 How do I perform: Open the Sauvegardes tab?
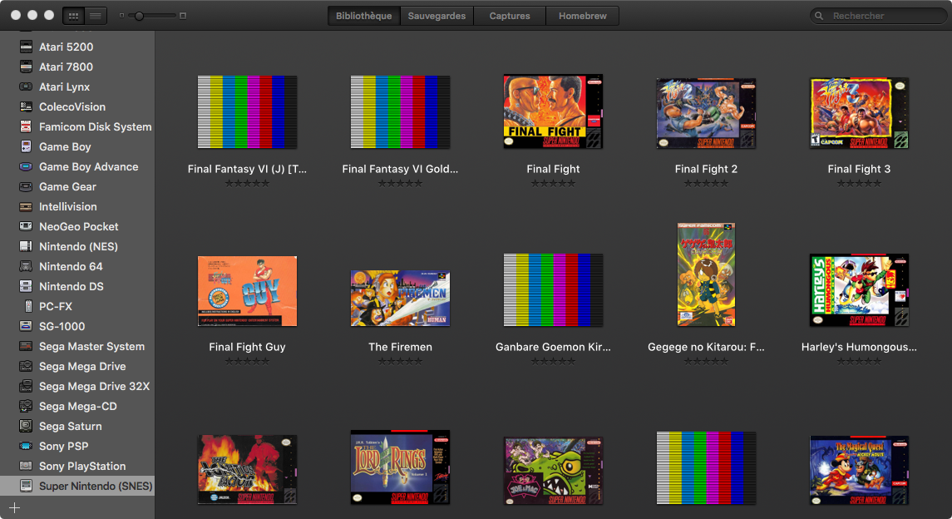point(437,16)
